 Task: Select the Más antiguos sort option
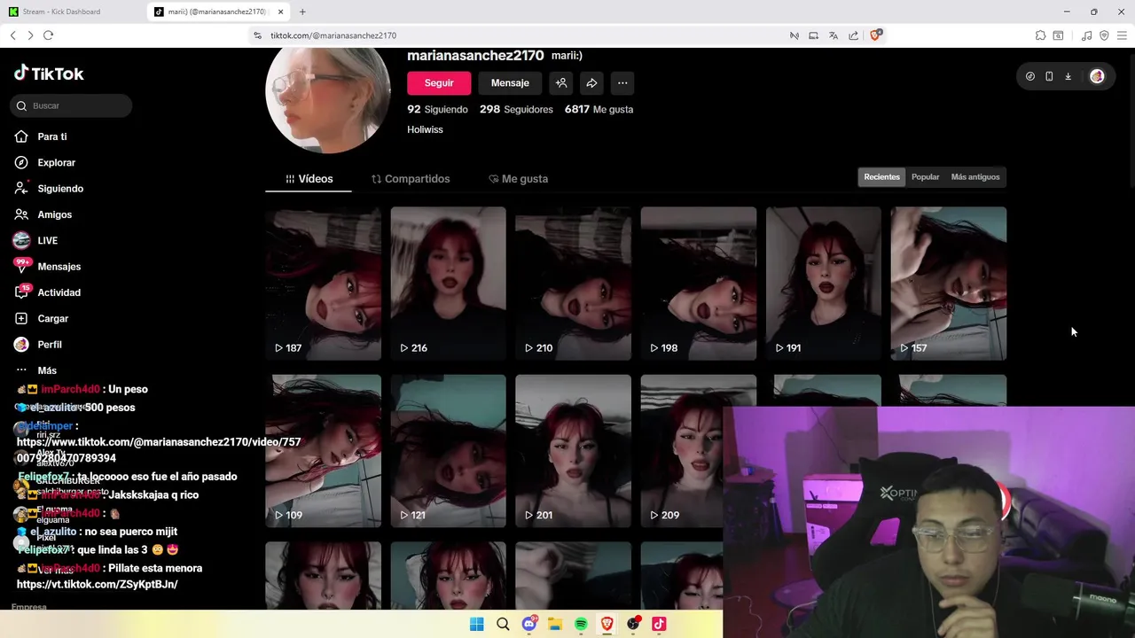click(x=975, y=177)
